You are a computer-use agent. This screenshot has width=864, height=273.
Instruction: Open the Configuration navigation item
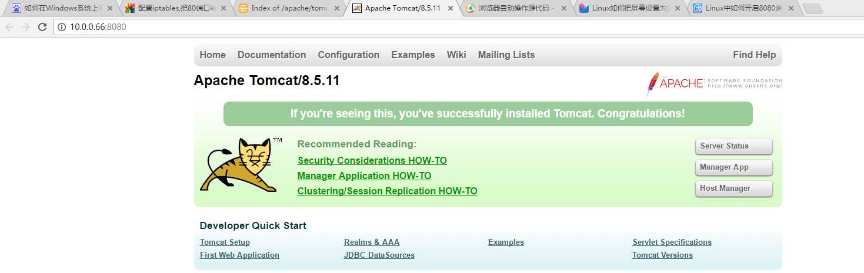tap(349, 55)
